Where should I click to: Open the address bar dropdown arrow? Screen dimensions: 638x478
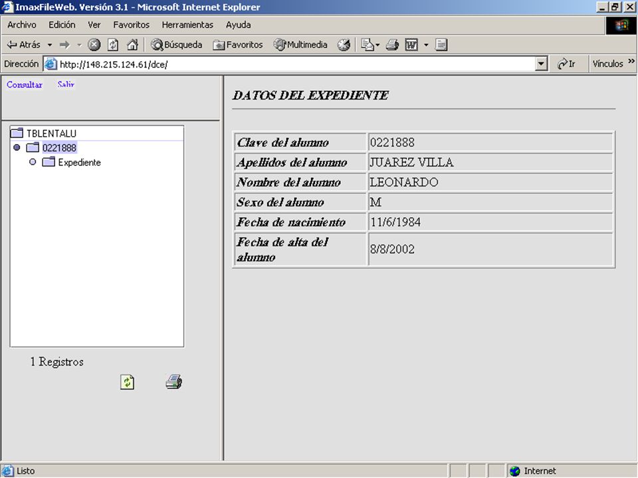coord(541,64)
